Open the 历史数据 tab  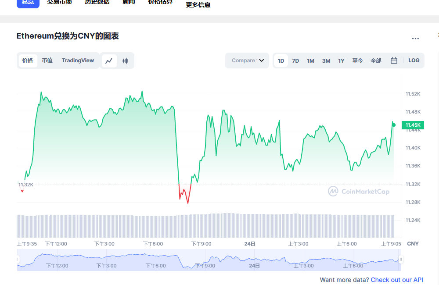97,2
